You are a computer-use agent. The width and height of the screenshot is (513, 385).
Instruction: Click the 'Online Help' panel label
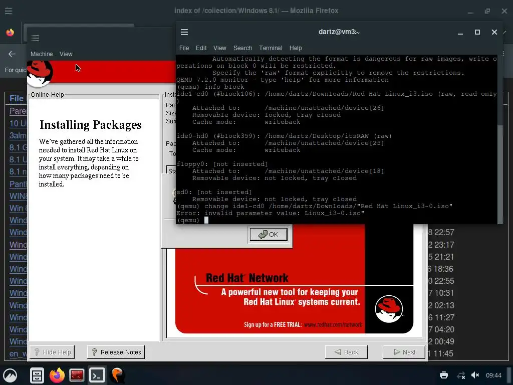click(x=47, y=95)
